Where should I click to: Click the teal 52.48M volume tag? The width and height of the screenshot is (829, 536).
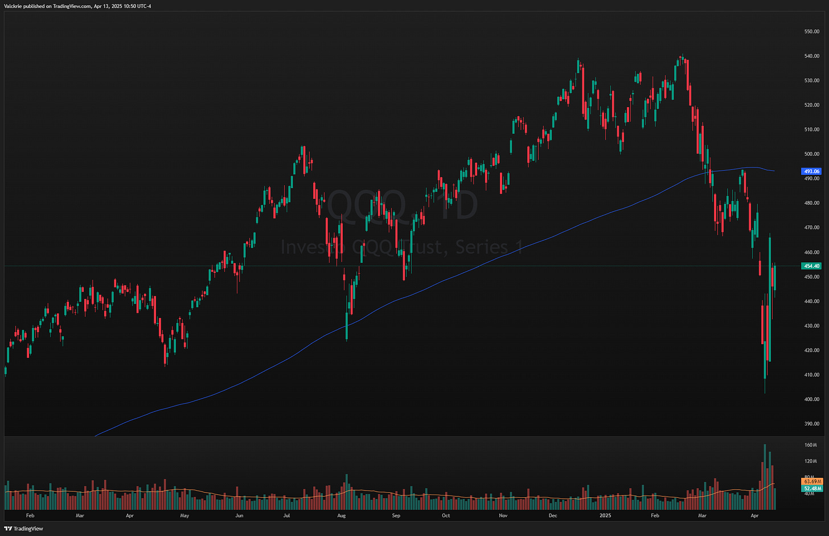click(x=812, y=489)
